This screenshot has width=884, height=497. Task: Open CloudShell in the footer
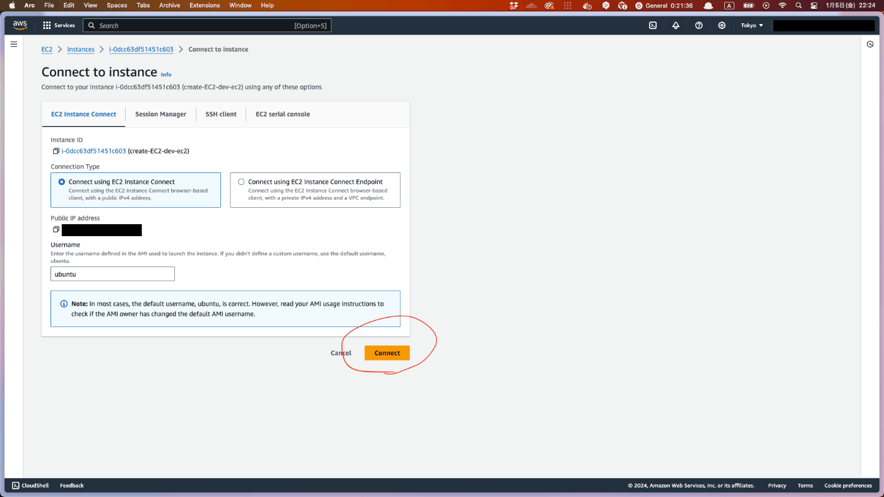point(30,486)
